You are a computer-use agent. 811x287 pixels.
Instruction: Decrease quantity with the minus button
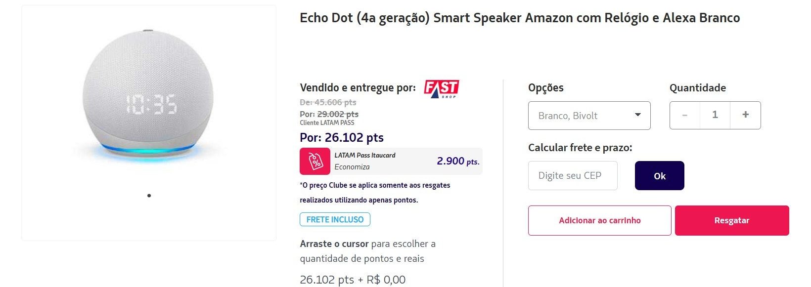pos(685,115)
